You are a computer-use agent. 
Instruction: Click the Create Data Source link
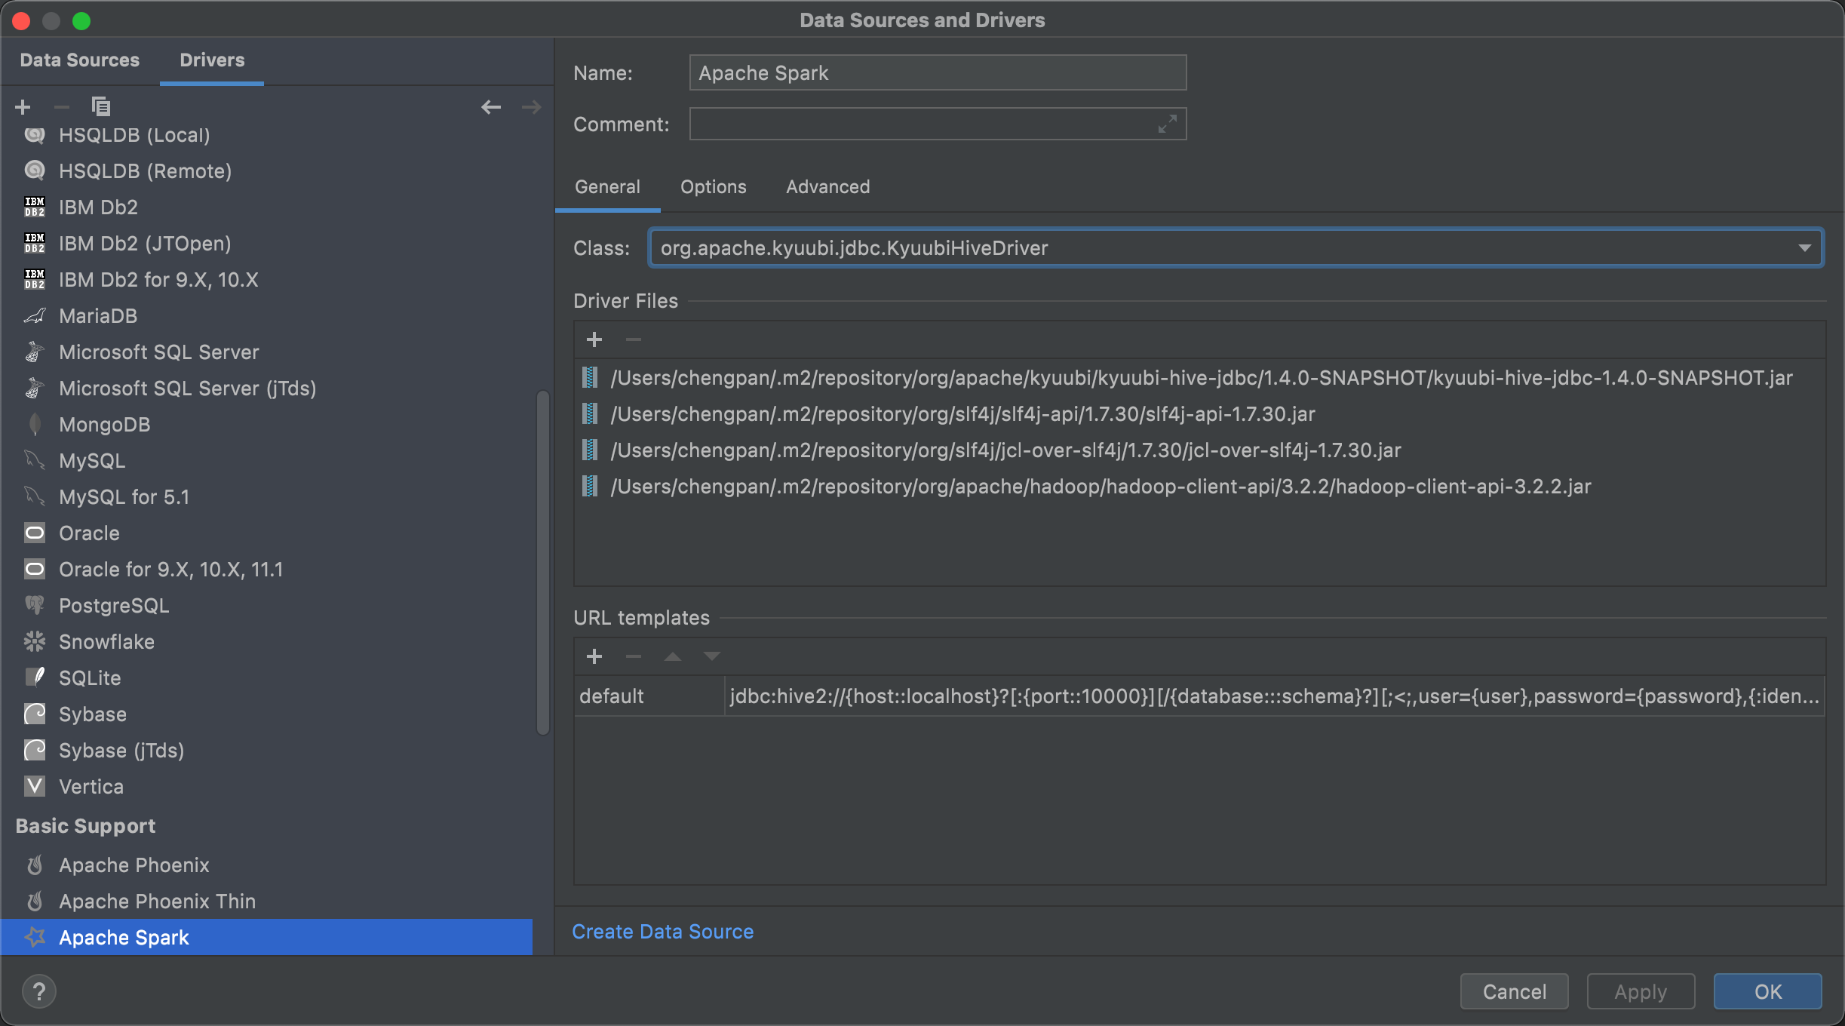pos(662,932)
